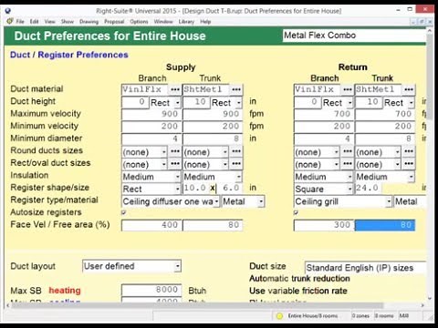Open ellipsis for Return Branch round duct sizes
Screen dimensions: 438x328
(x=348, y=151)
